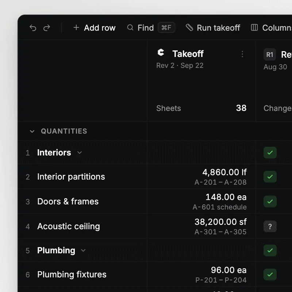Select the Doors & frames row label
Screen dimensions: 292x292
pos(68,201)
